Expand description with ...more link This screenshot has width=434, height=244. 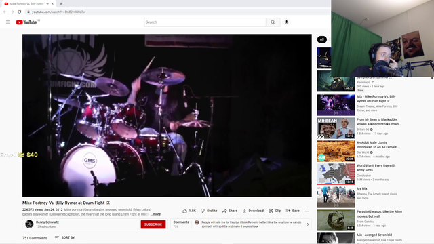[x=155, y=214]
